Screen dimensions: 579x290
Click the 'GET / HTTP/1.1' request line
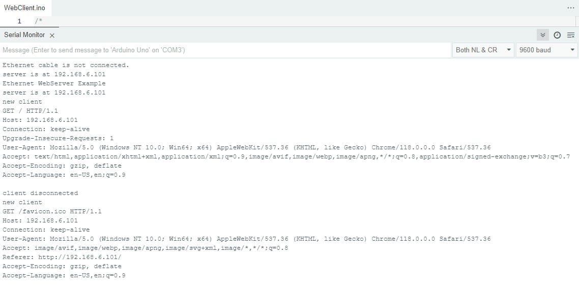point(31,111)
